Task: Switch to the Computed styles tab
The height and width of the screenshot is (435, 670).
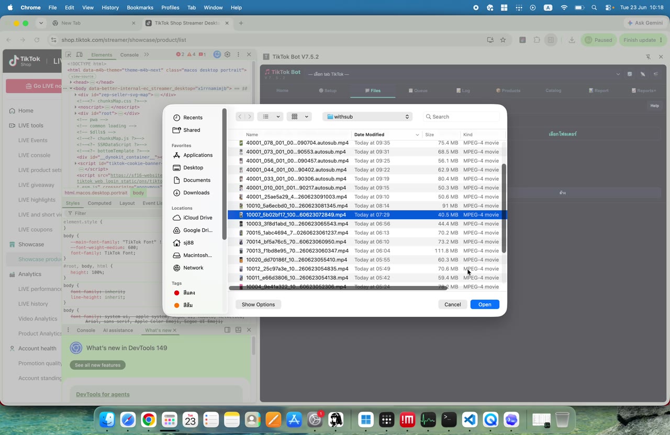Action: coord(99,203)
